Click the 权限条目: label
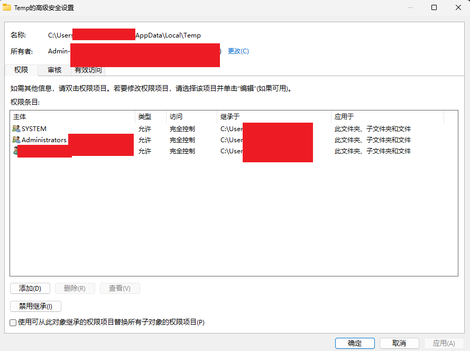This screenshot has height=351, width=470. (25, 102)
